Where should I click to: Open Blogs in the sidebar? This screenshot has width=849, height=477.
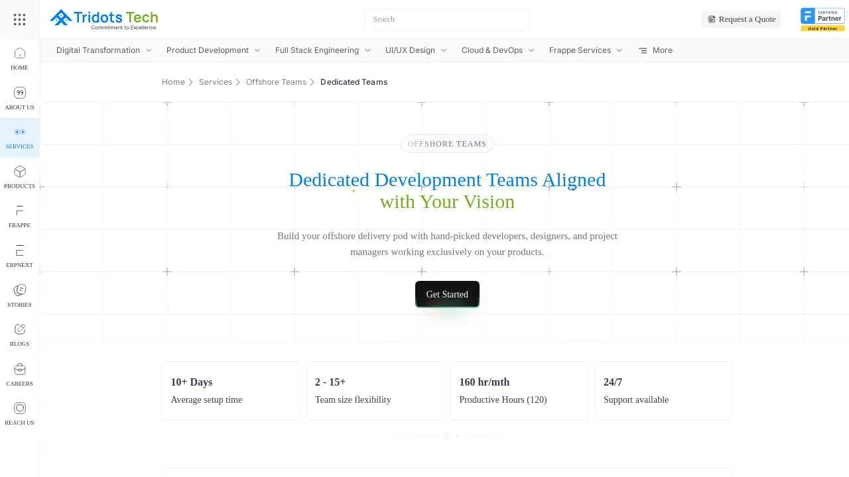point(19,335)
